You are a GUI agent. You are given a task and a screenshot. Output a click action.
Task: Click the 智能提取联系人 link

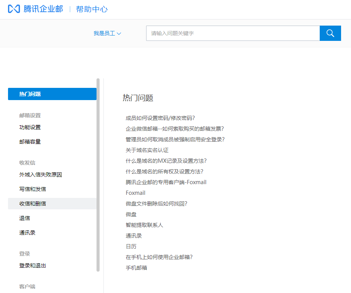click(144, 225)
